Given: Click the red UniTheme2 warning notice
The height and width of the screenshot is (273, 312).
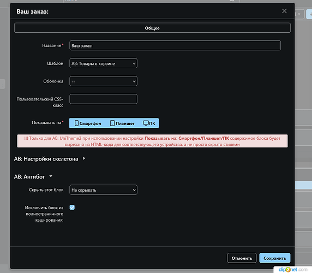Looking at the screenshot, I should (x=152, y=141).
